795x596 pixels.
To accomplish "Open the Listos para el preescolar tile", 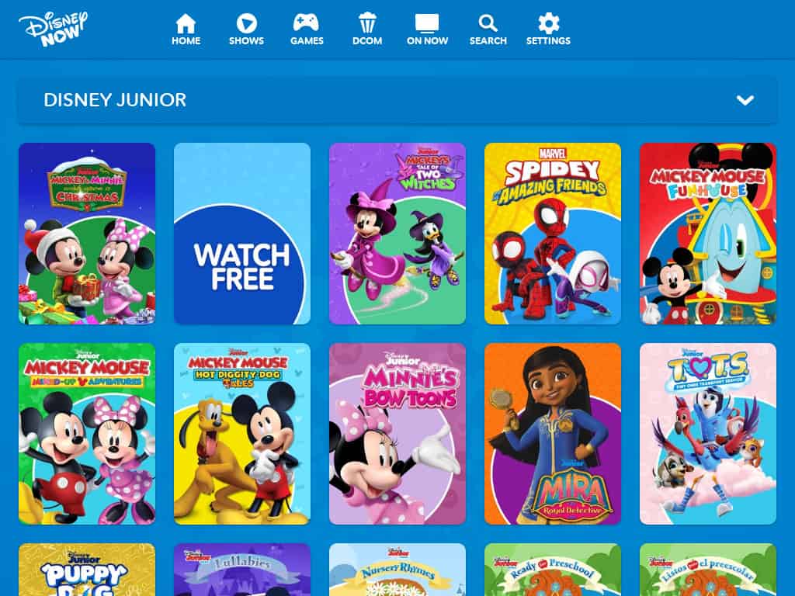I will click(x=708, y=570).
